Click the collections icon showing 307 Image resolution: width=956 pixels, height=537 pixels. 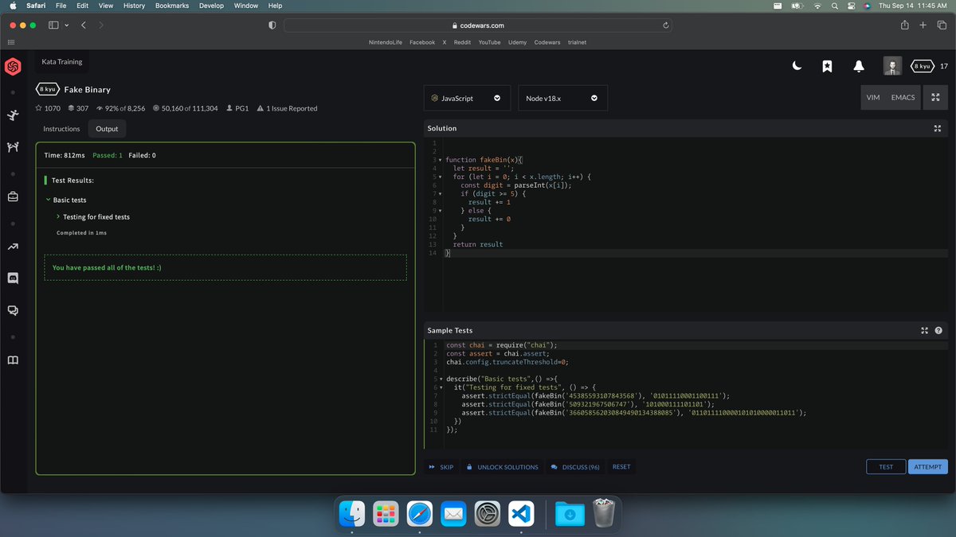pyautogui.click(x=71, y=108)
